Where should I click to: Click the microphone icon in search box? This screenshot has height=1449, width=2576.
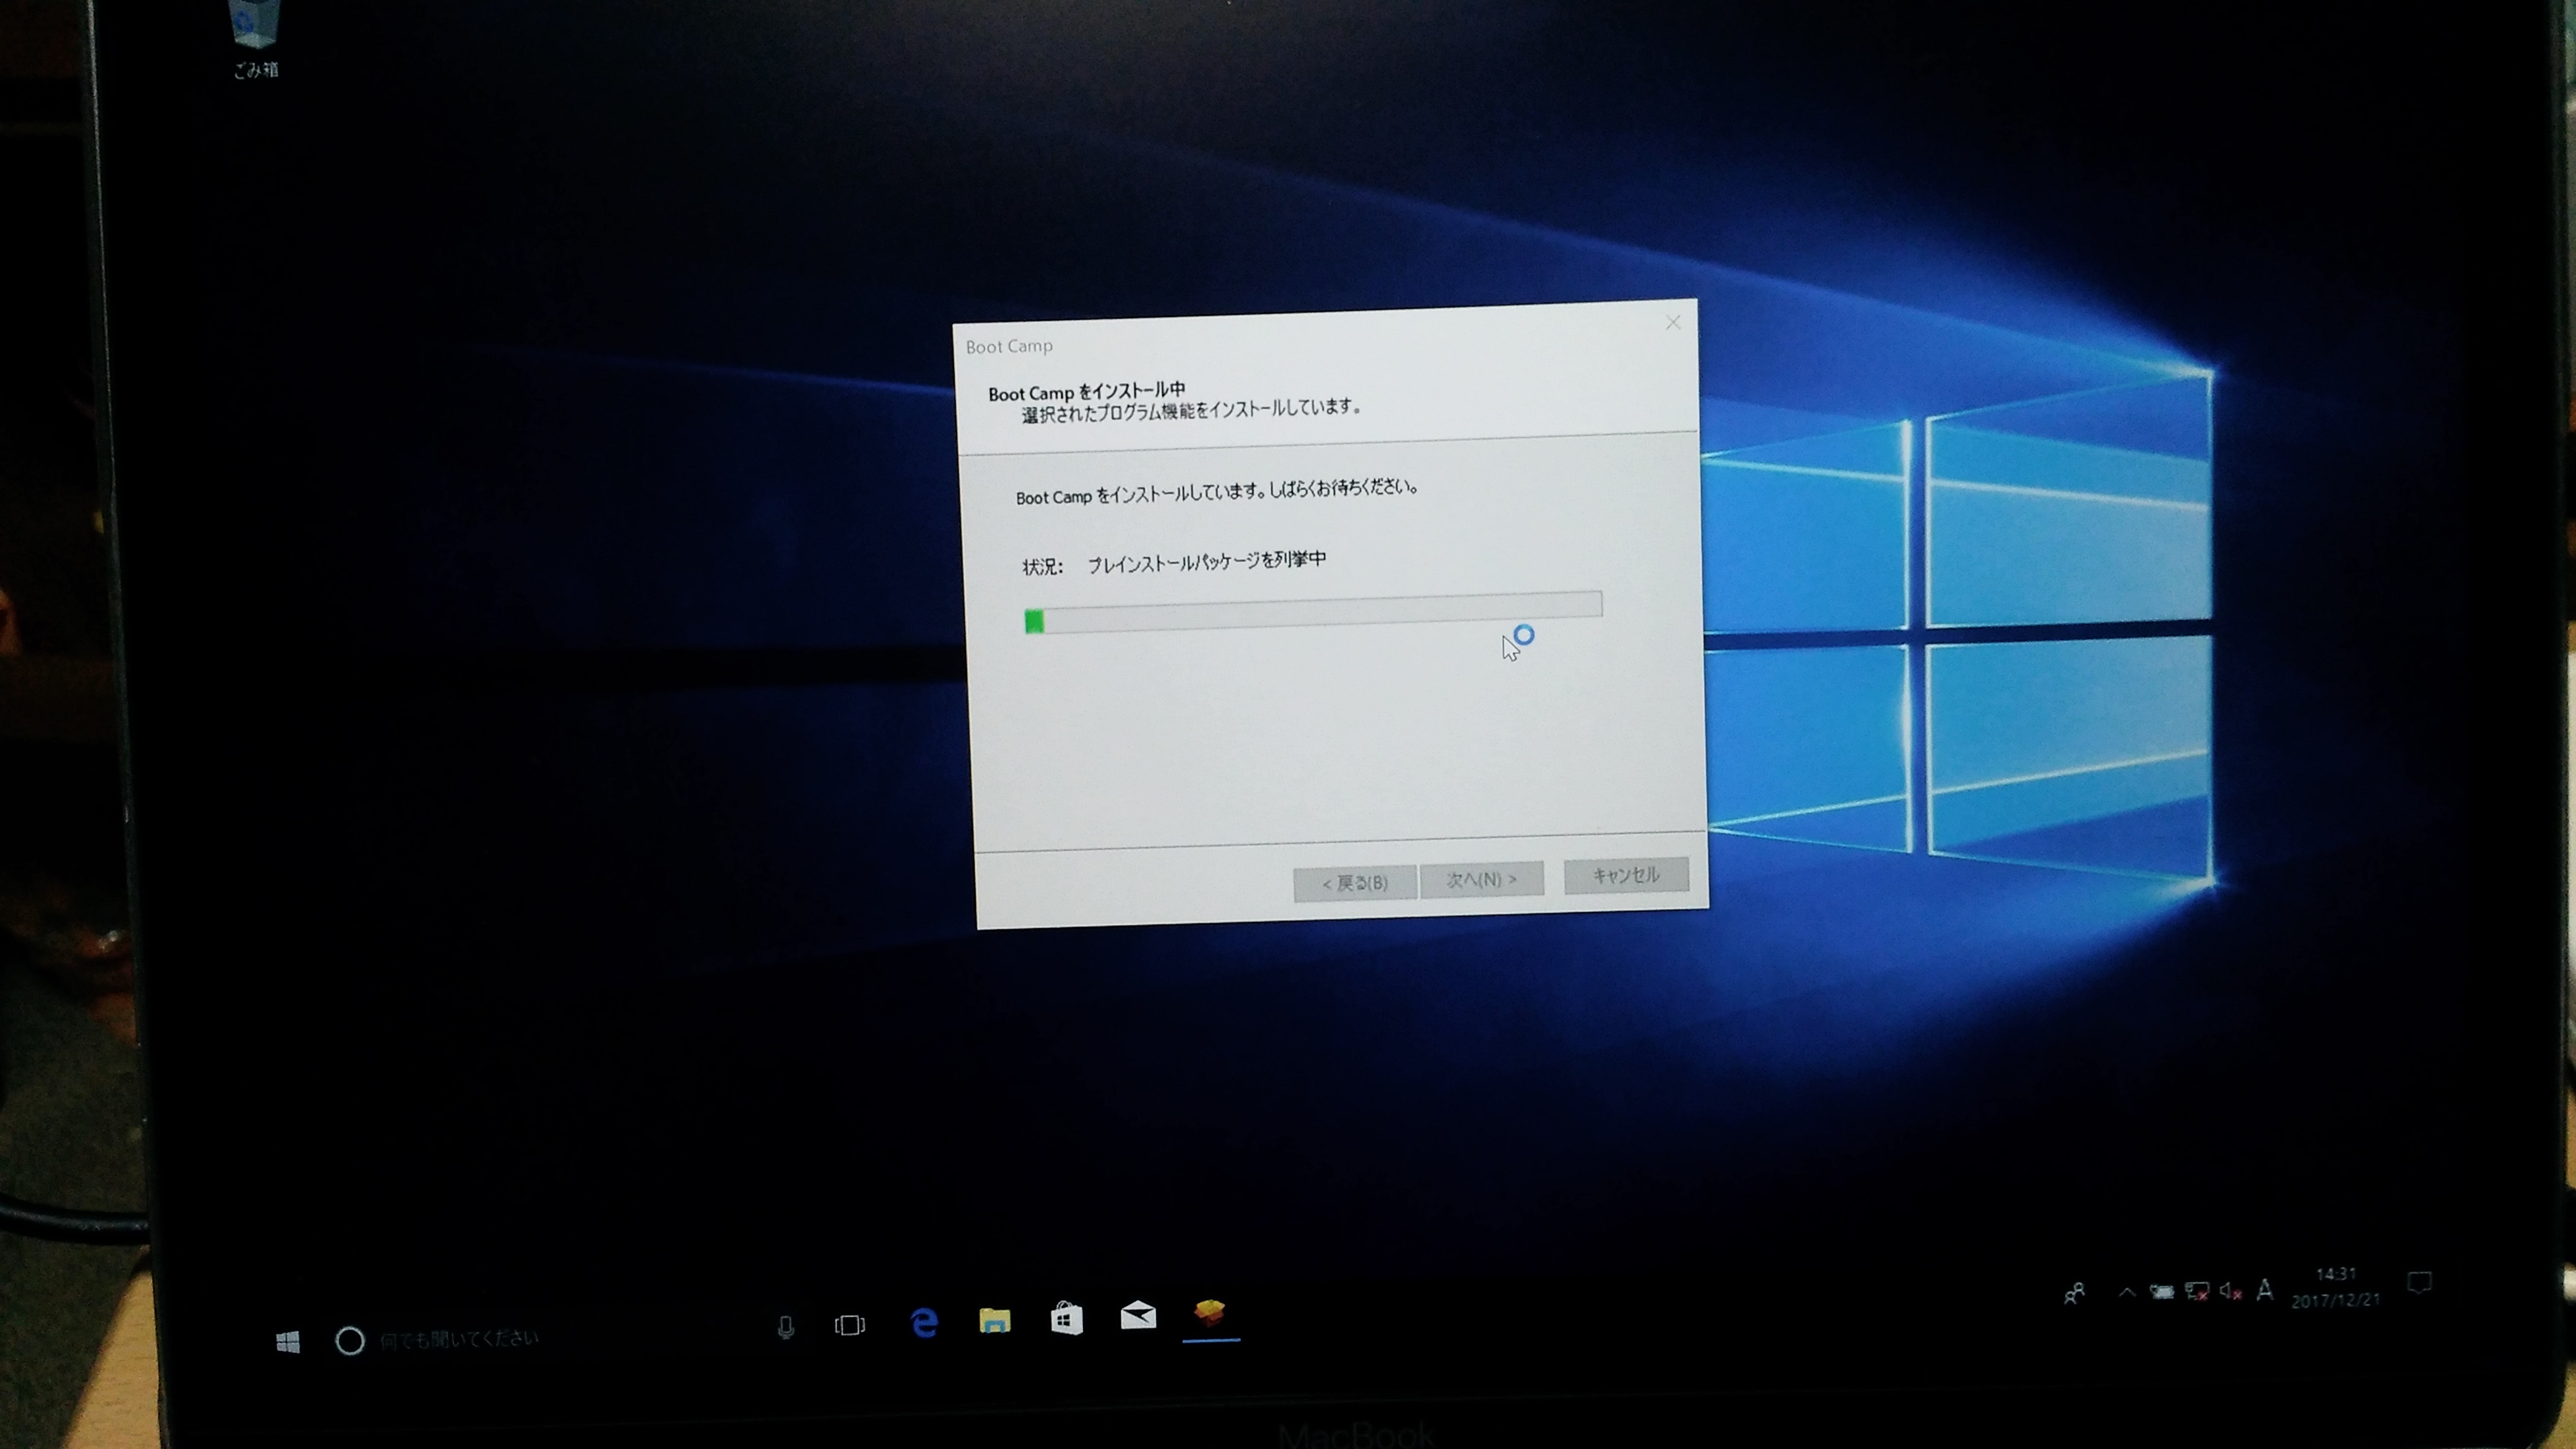[x=786, y=1328]
